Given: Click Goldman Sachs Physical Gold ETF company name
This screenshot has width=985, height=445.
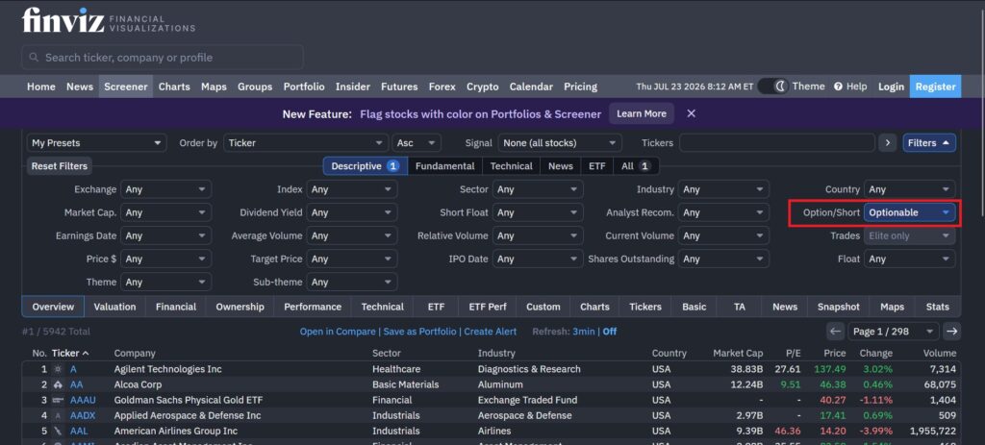Looking at the screenshot, I should [x=189, y=400].
